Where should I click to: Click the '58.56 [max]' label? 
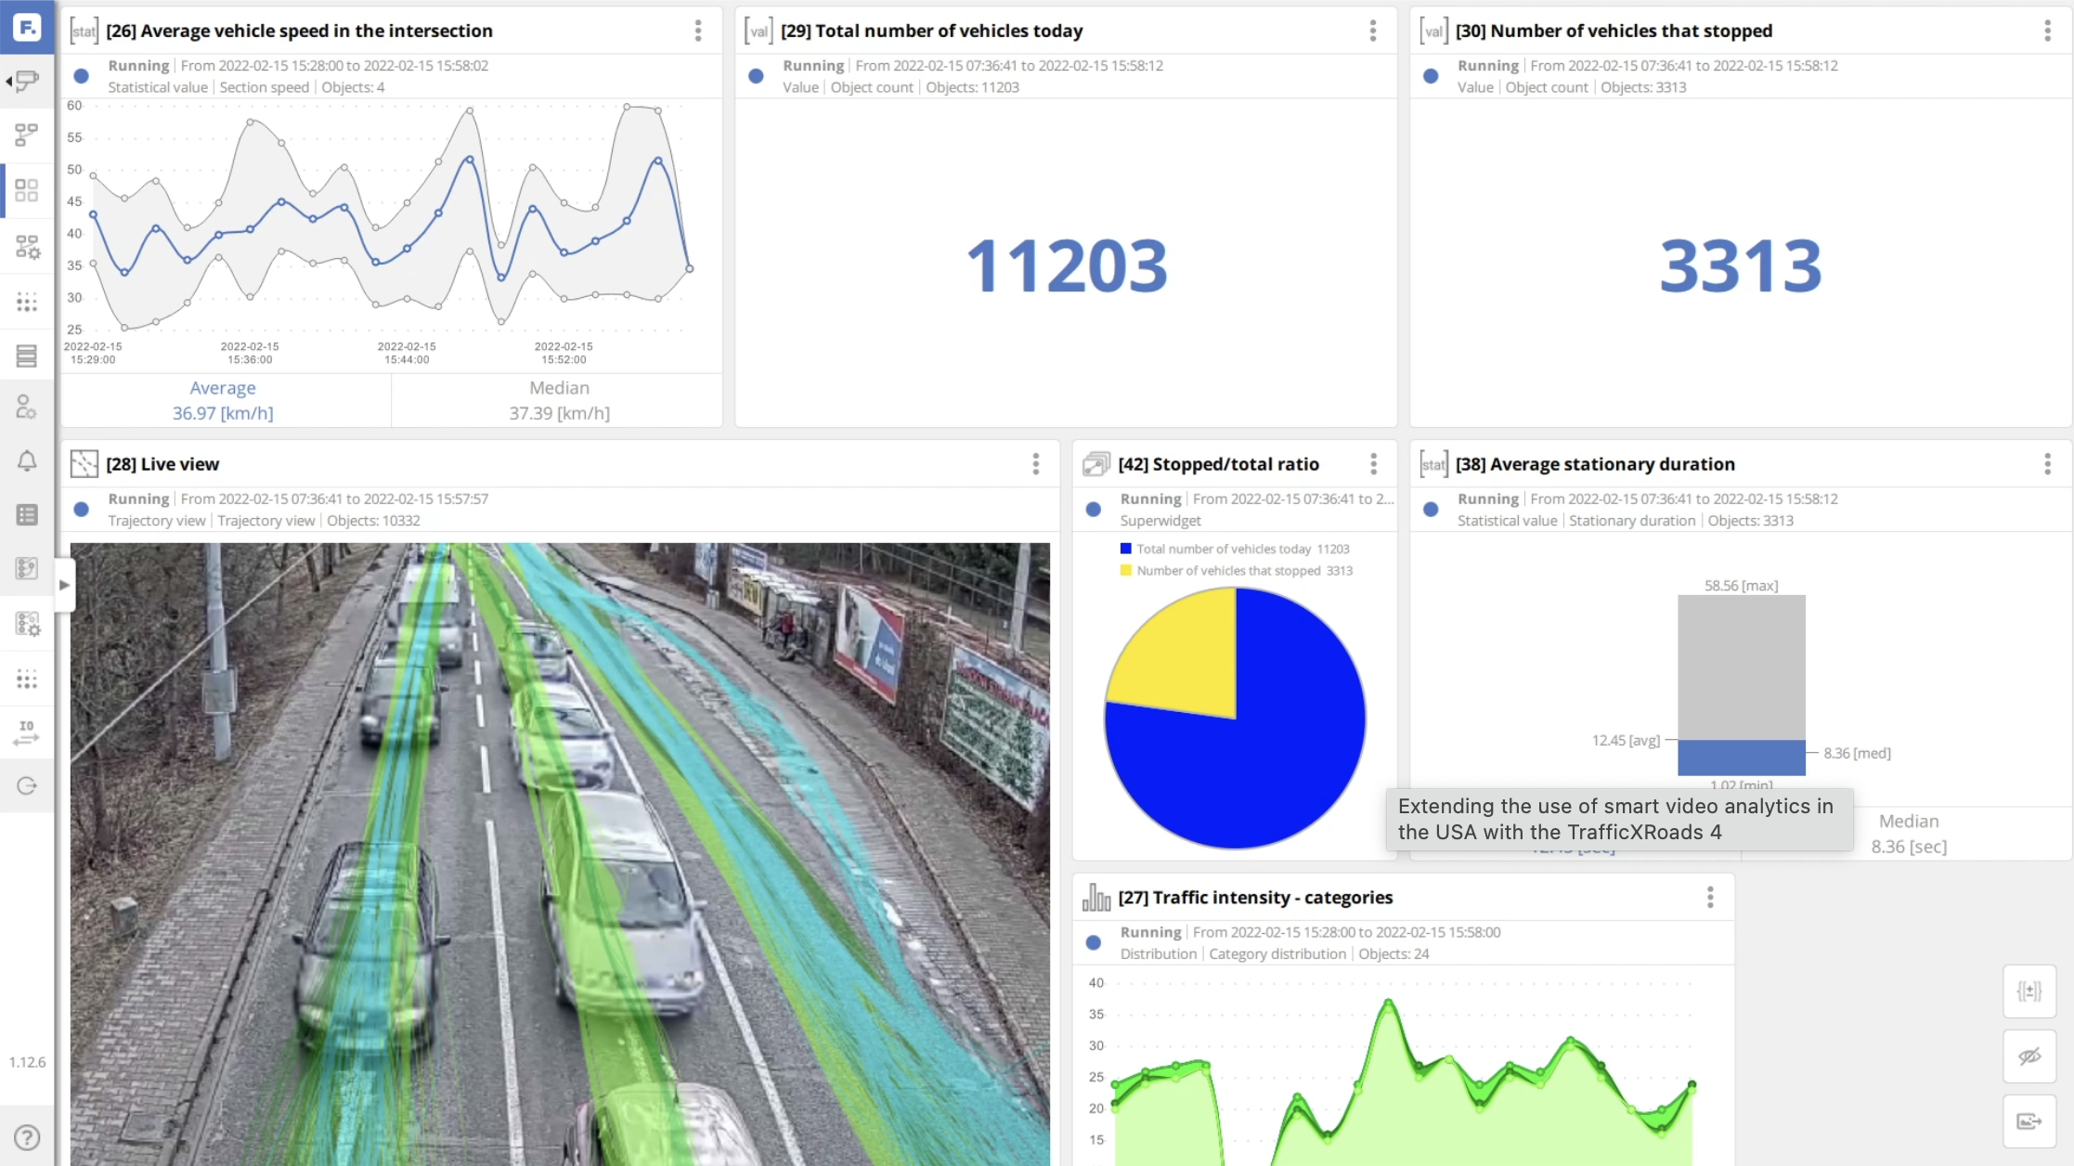pos(1741,585)
